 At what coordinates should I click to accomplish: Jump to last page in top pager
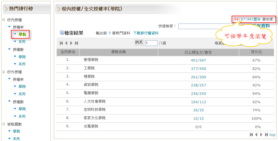click(76, 43)
